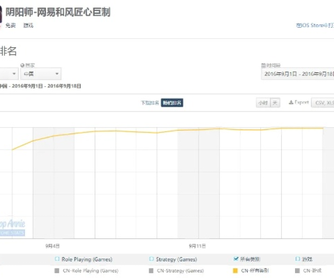Click the Export download icon
This screenshot has width=334, height=278.
[x=291, y=102]
